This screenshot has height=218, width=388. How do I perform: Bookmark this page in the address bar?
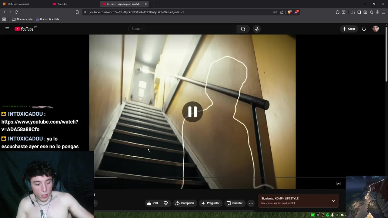click(77, 12)
